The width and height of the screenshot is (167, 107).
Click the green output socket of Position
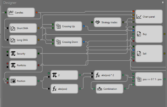click(39, 81)
